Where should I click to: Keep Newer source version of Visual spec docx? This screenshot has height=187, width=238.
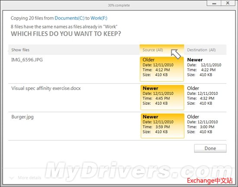[x=162, y=97]
